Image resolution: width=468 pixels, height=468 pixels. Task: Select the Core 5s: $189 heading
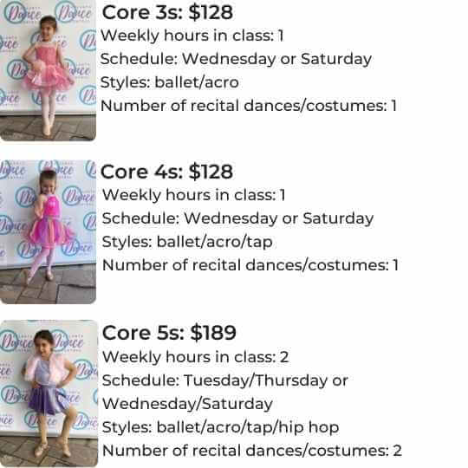[169, 333]
